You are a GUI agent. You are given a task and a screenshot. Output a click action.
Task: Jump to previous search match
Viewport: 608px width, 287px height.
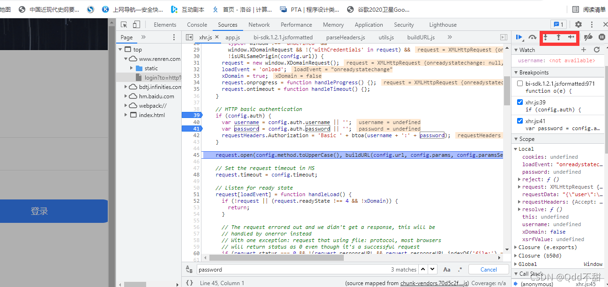(423, 269)
